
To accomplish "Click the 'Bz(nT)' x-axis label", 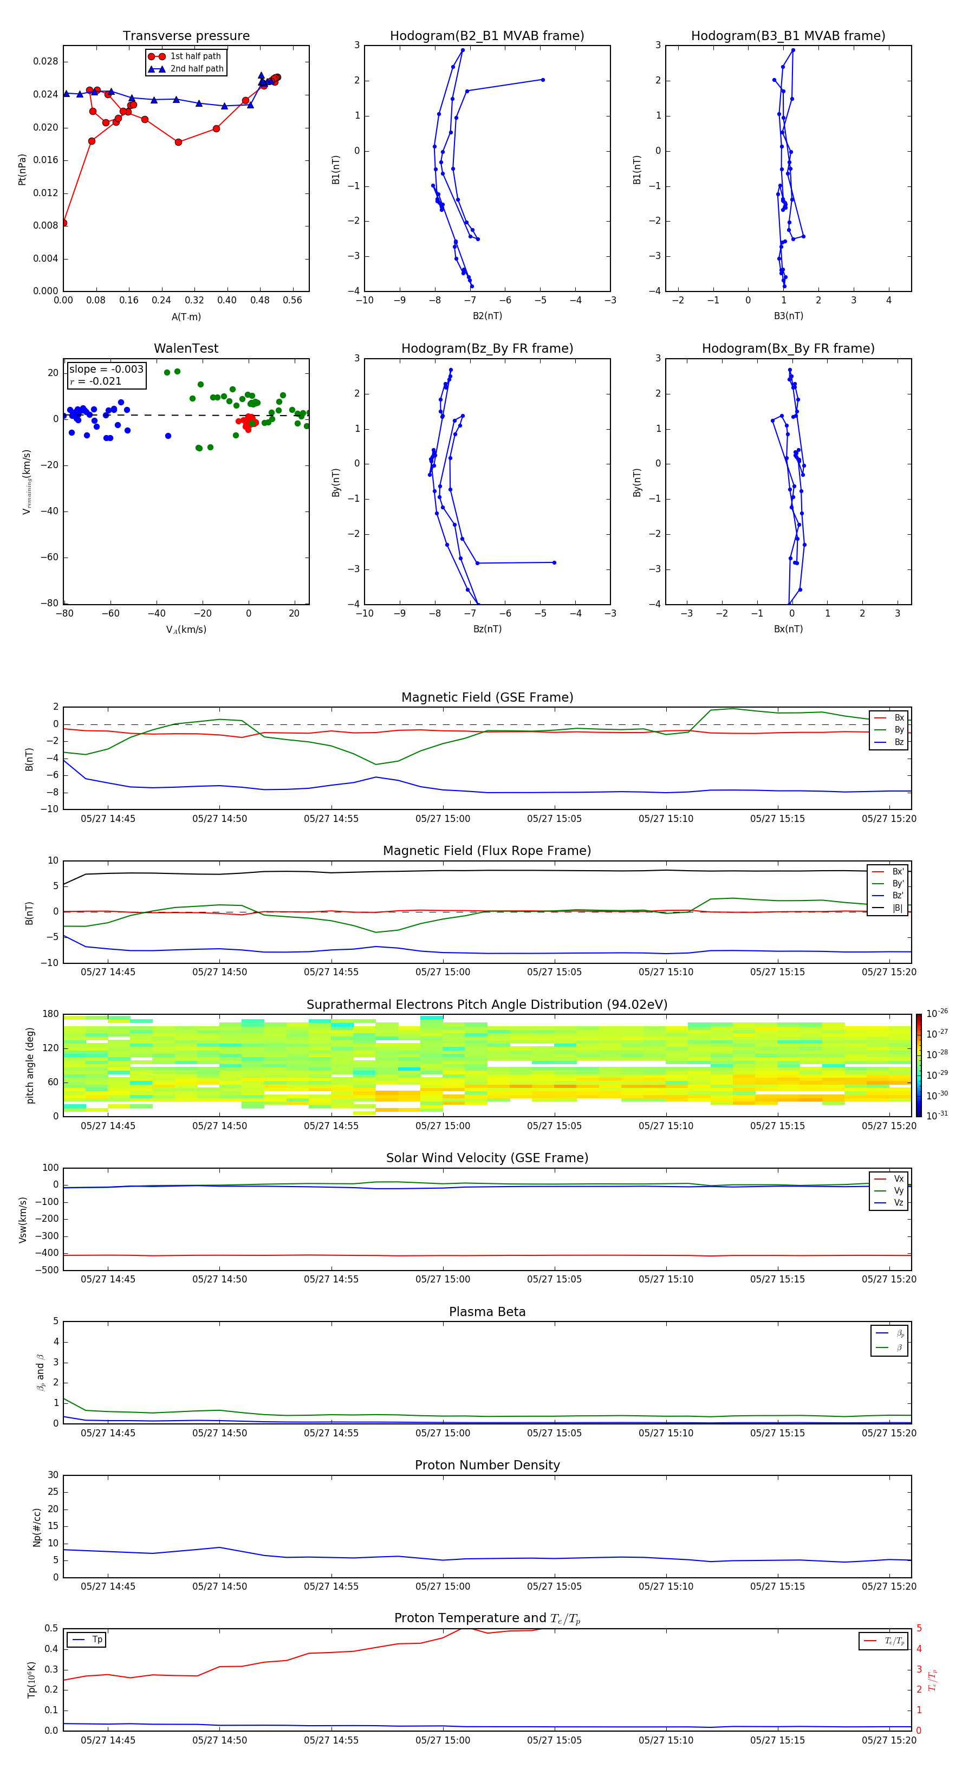I will pos(487,629).
